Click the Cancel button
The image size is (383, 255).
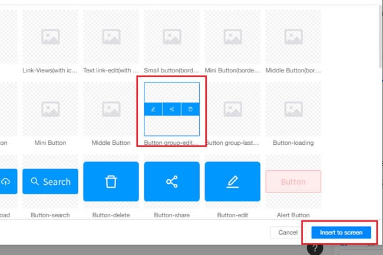288,233
